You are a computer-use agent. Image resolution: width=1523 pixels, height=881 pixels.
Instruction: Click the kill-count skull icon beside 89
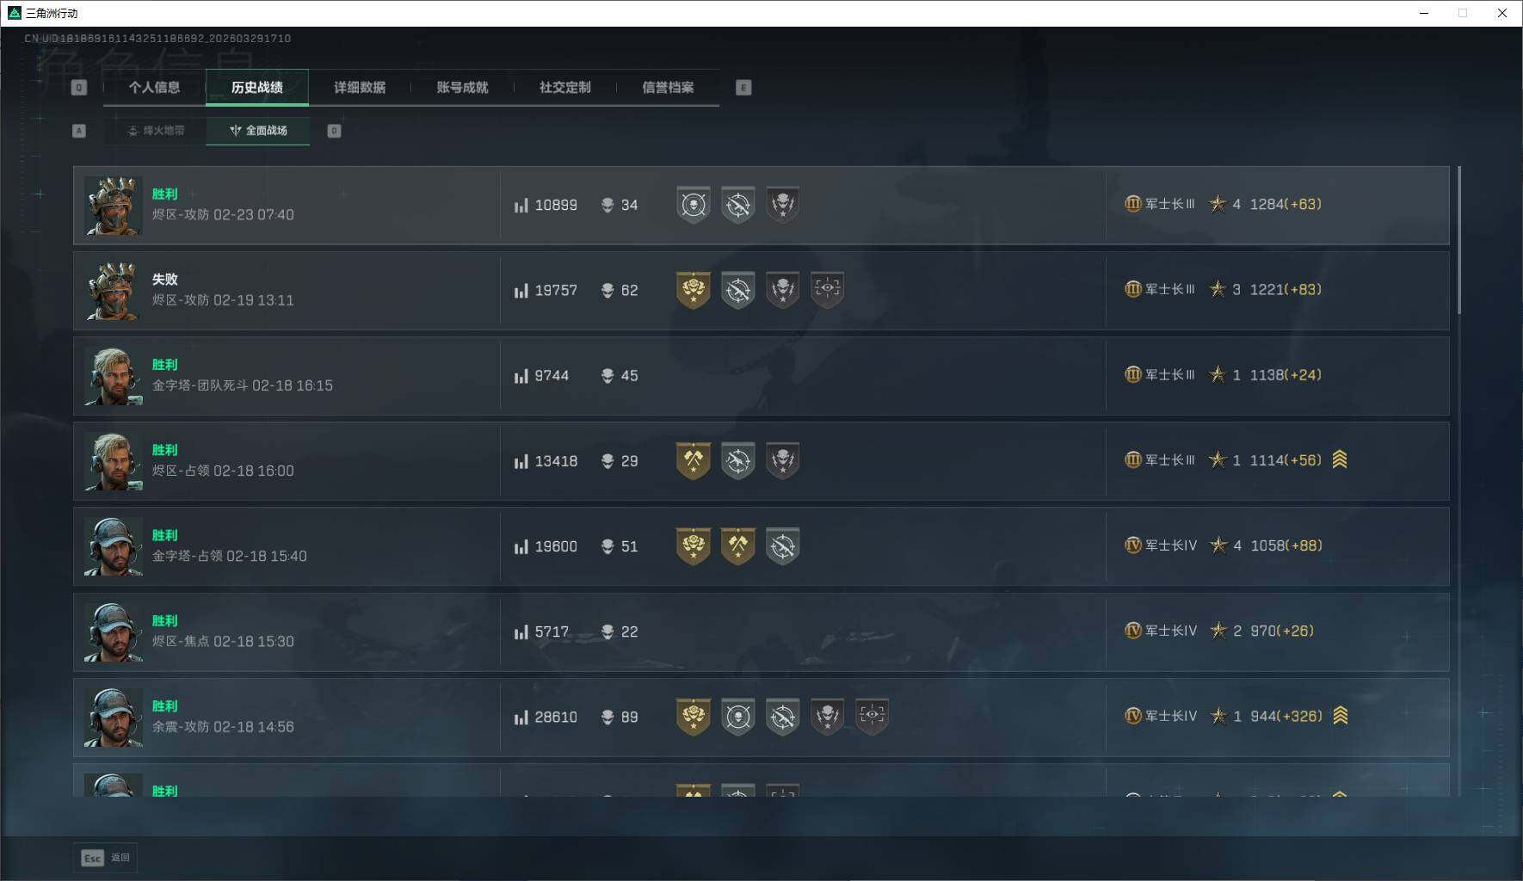click(x=607, y=717)
